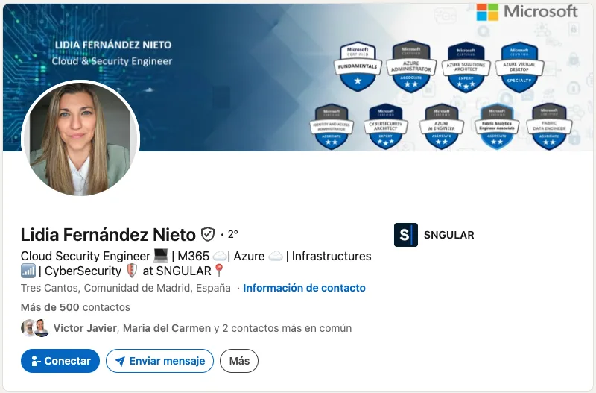Open Información de contacto link
The image size is (596, 393).
coord(304,288)
